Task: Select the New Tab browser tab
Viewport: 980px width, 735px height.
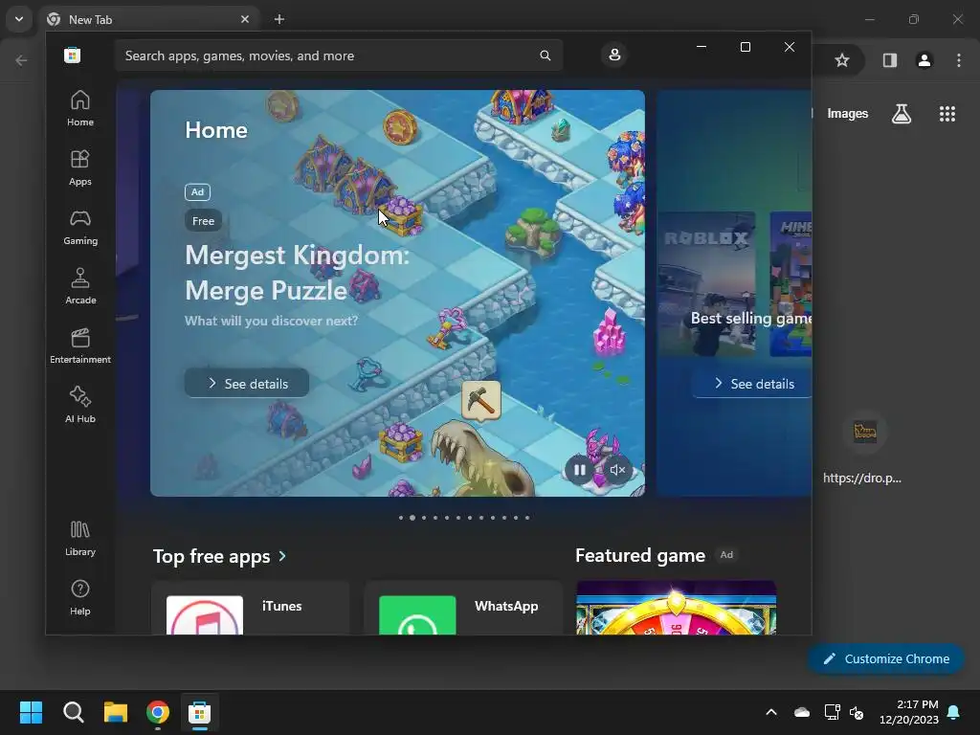Action: [148, 19]
